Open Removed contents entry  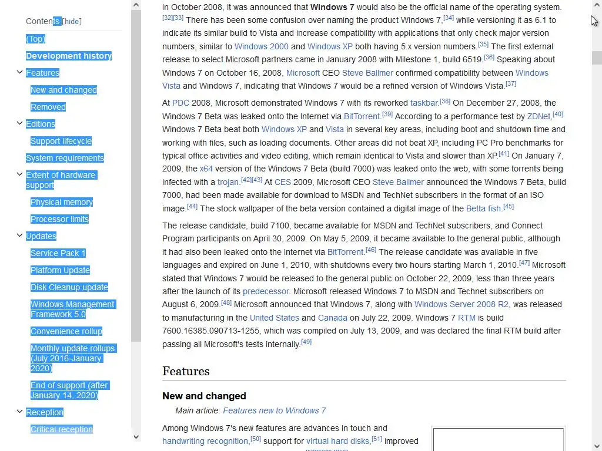tap(48, 107)
